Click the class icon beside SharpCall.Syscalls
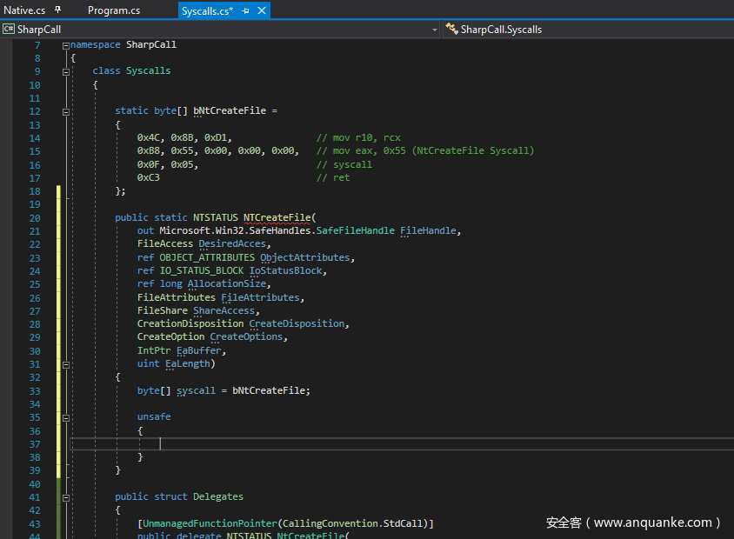The width and height of the screenshot is (734, 539). [451, 30]
